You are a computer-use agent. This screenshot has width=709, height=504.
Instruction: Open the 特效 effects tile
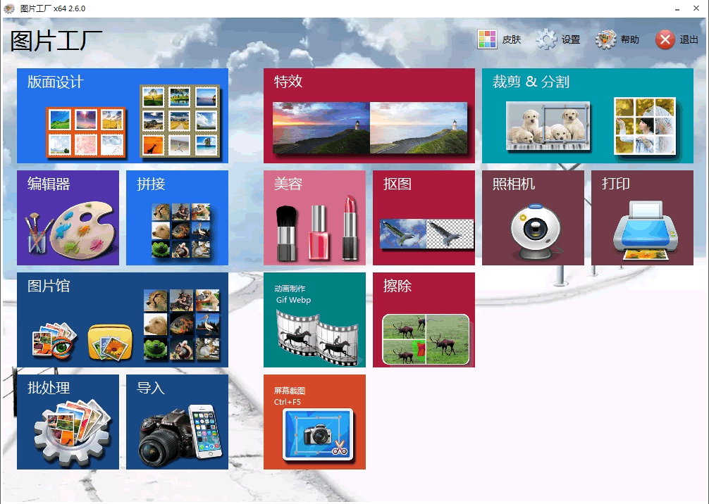tap(369, 115)
